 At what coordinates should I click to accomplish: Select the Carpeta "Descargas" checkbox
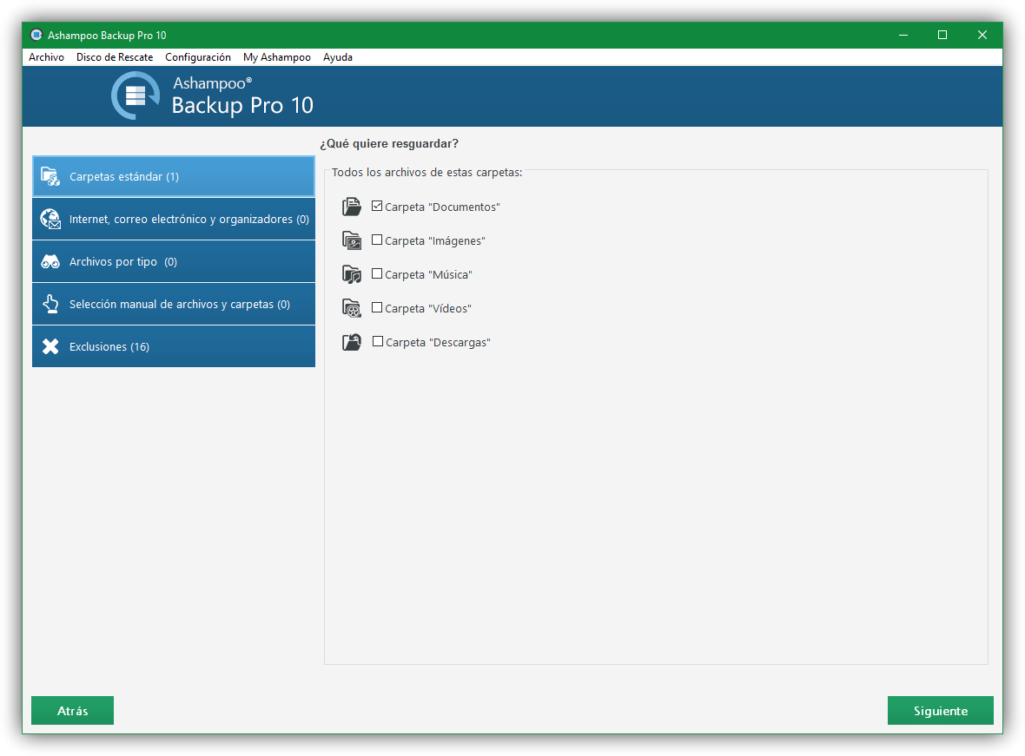click(x=378, y=341)
